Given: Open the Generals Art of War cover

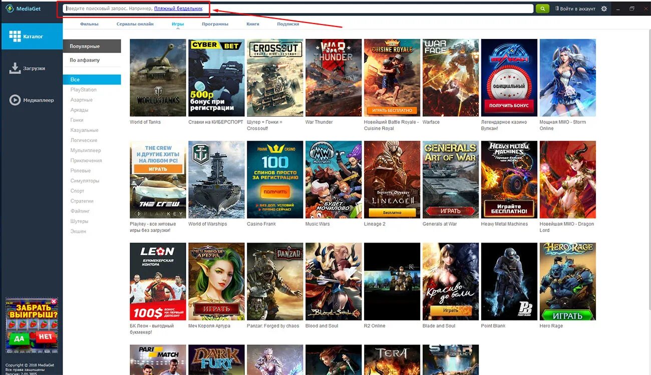Looking at the screenshot, I should [451, 179].
